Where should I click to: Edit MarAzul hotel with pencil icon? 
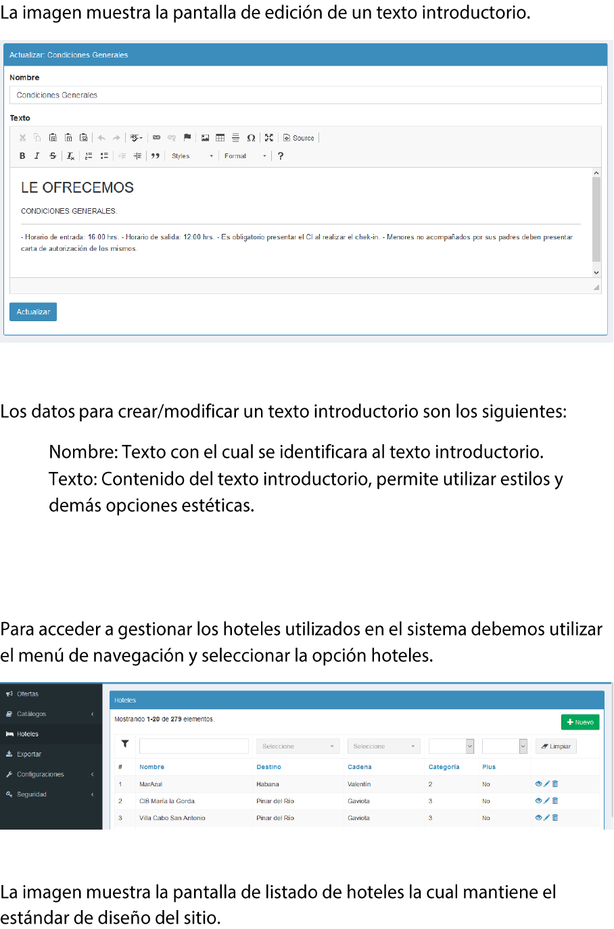point(546,784)
